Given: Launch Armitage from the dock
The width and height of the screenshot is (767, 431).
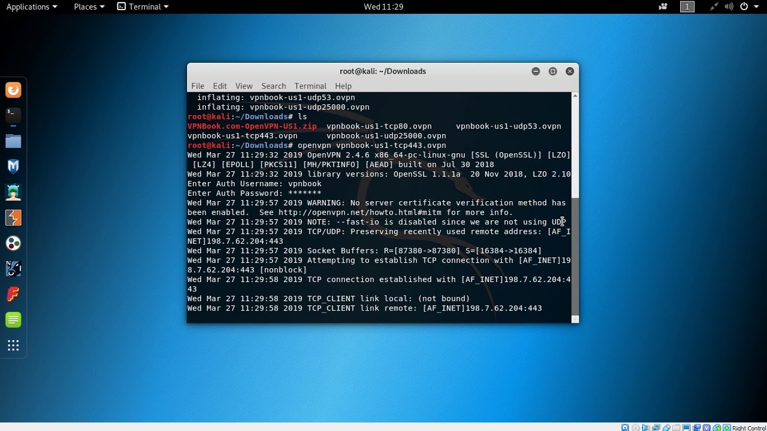Looking at the screenshot, I should click(x=13, y=192).
